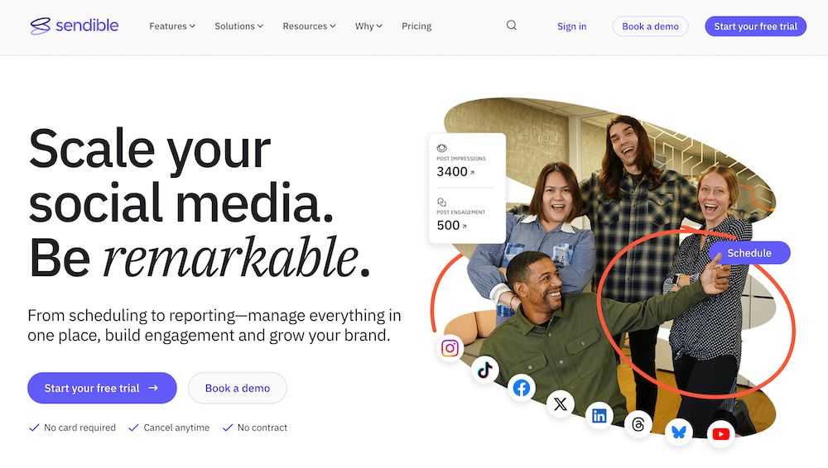Click the Sign in link
The height and width of the screenshot is (468, 828).
click(x=572, y=26)
